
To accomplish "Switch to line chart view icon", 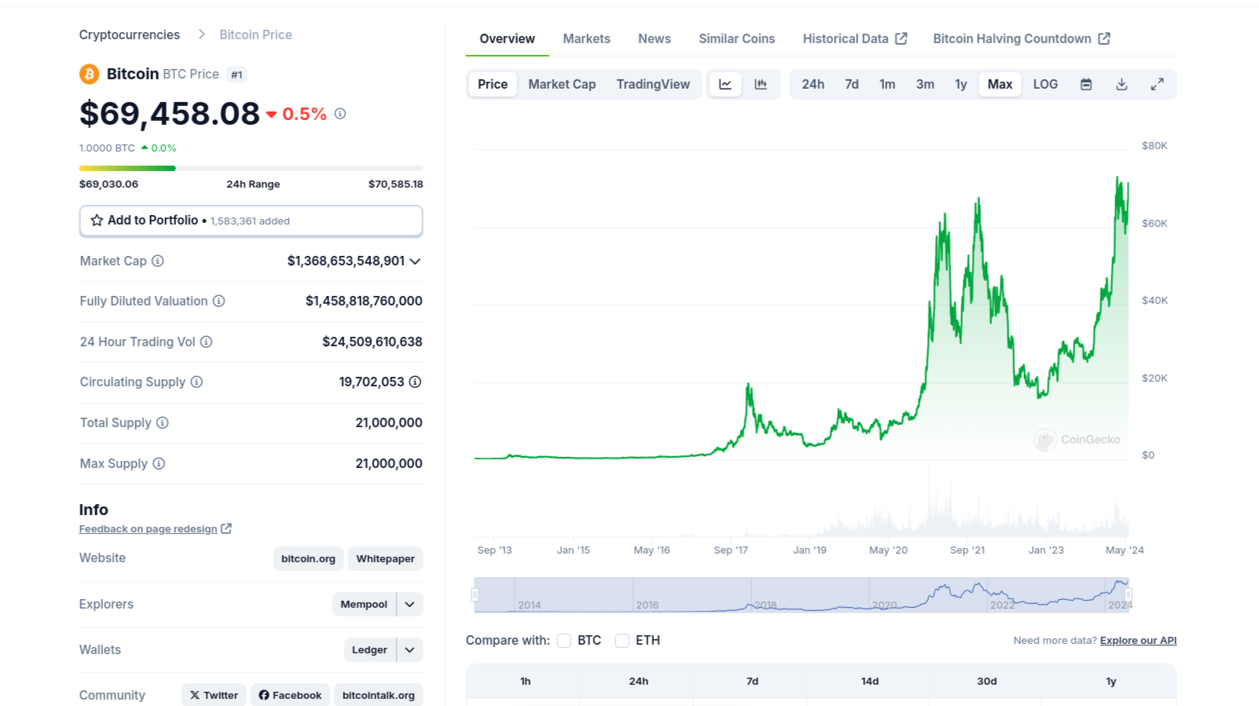I will pyautogui.click(x=725, y=84).
